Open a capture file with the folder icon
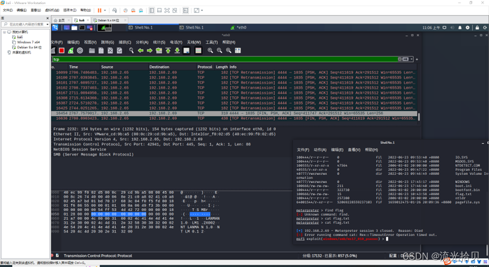Viewport: 489px width, 267px height. tap(92, 50)
